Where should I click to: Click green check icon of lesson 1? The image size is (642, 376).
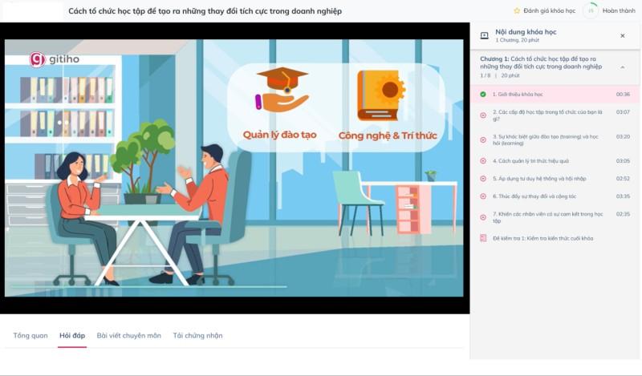[x=483, y=94]
